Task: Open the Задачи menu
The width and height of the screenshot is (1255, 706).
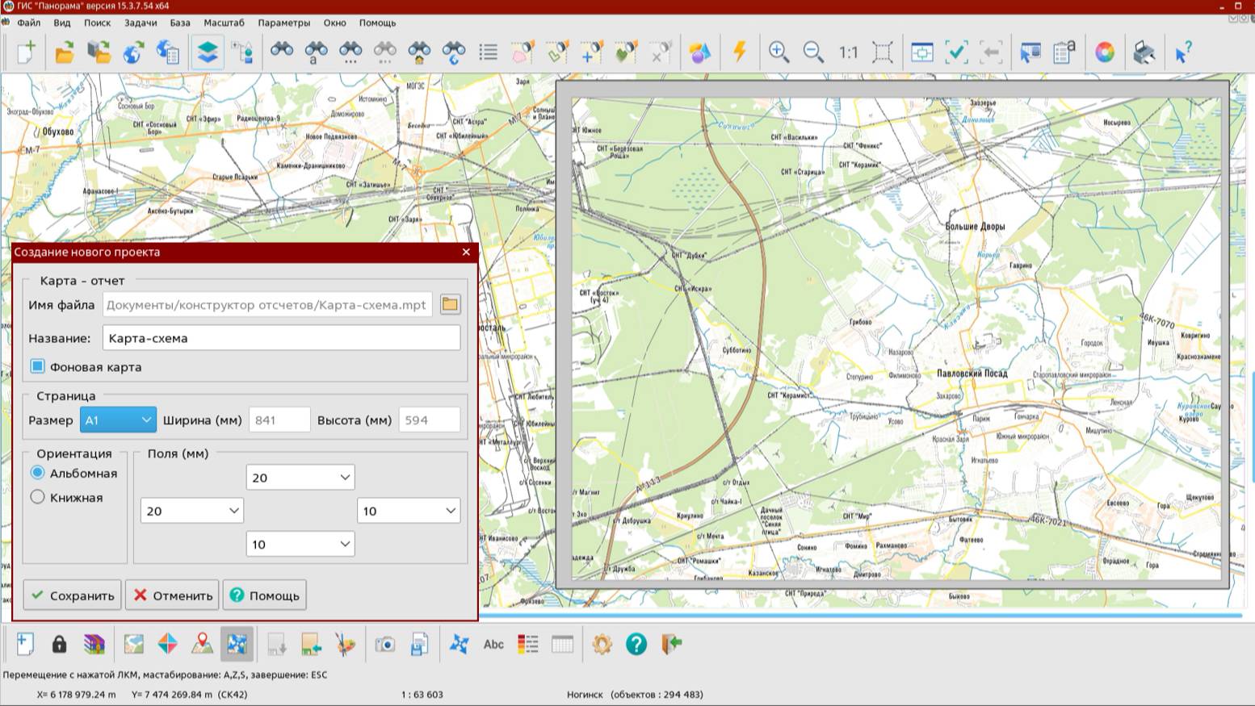Action: (x=141, y=23)
